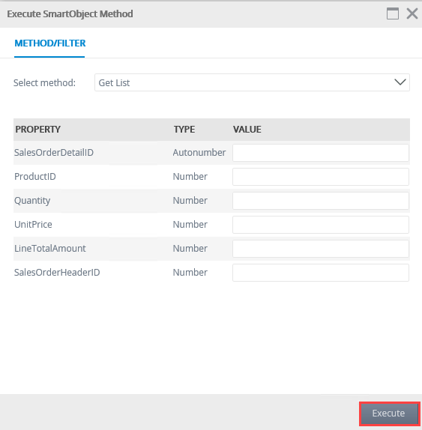Maximize the Execute SmartObject Method dialog
422x430 pixels.
click(392, 13)
